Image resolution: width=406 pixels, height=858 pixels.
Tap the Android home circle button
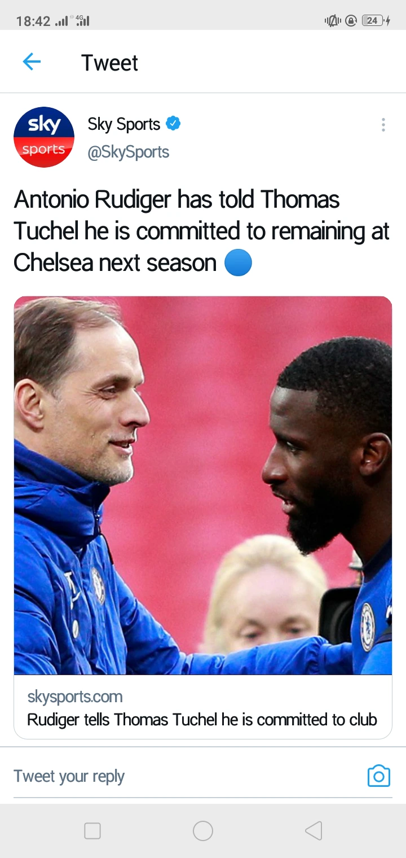click(x=203, y=831)
